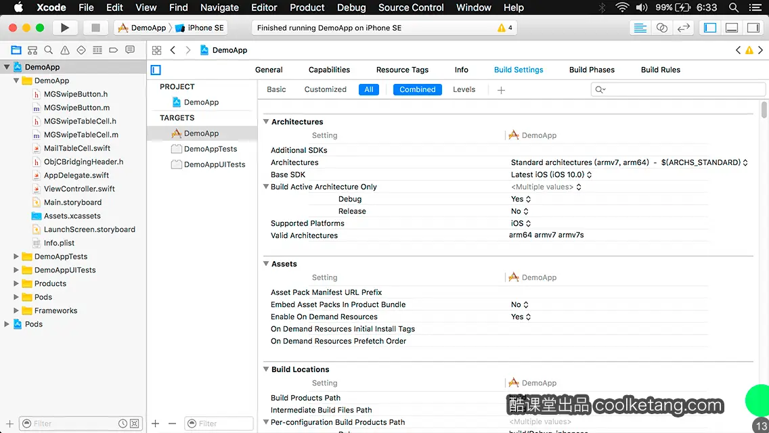Remove the selected target with minus
This screenshot has width=769, height=433.
tap(172, 424)
